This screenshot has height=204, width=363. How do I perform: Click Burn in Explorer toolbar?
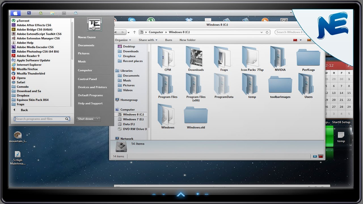coord(168,40)
